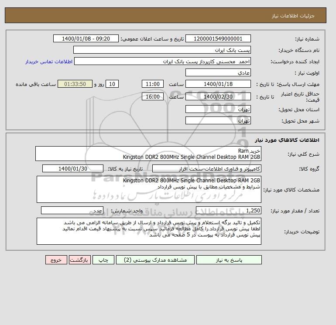336x325 pixels.
Task: Click priority field عادي
Action: [218, 72]
